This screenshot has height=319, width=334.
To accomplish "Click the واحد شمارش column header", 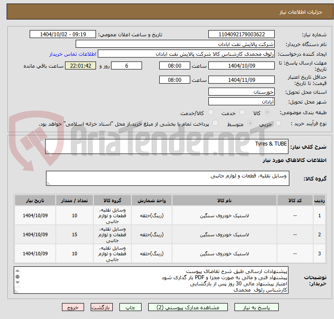I will 151,200.
